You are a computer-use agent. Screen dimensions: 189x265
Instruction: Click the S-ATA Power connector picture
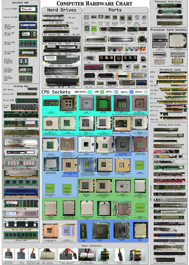pyautogui.click(x=8, y=254)
